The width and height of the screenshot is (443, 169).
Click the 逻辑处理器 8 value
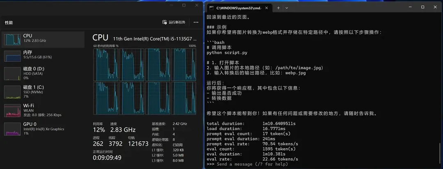click(174, 140)
